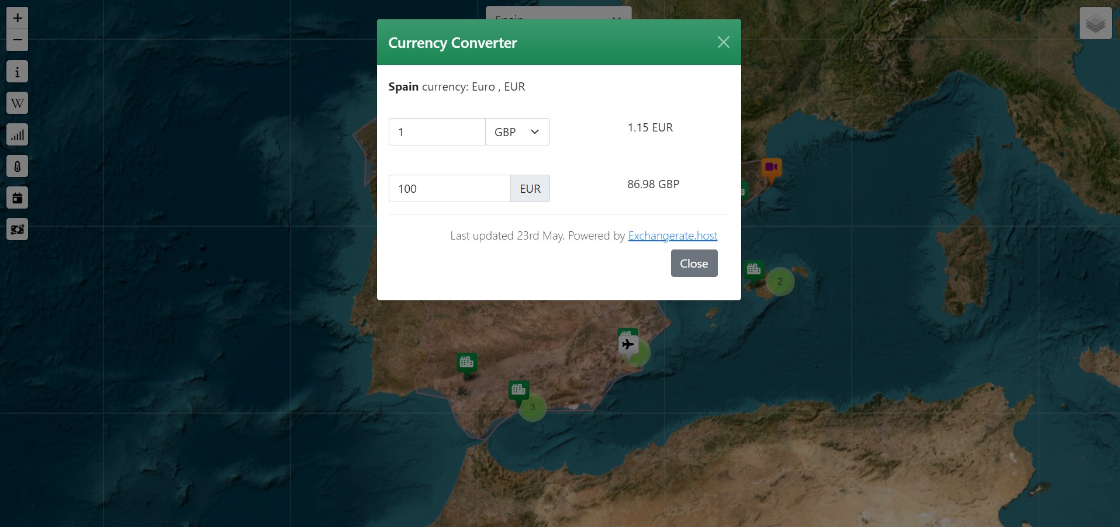Screen dimensions: 1120x527
Task: Dismiss the Currency Converter with X
Action: [723, 42]
